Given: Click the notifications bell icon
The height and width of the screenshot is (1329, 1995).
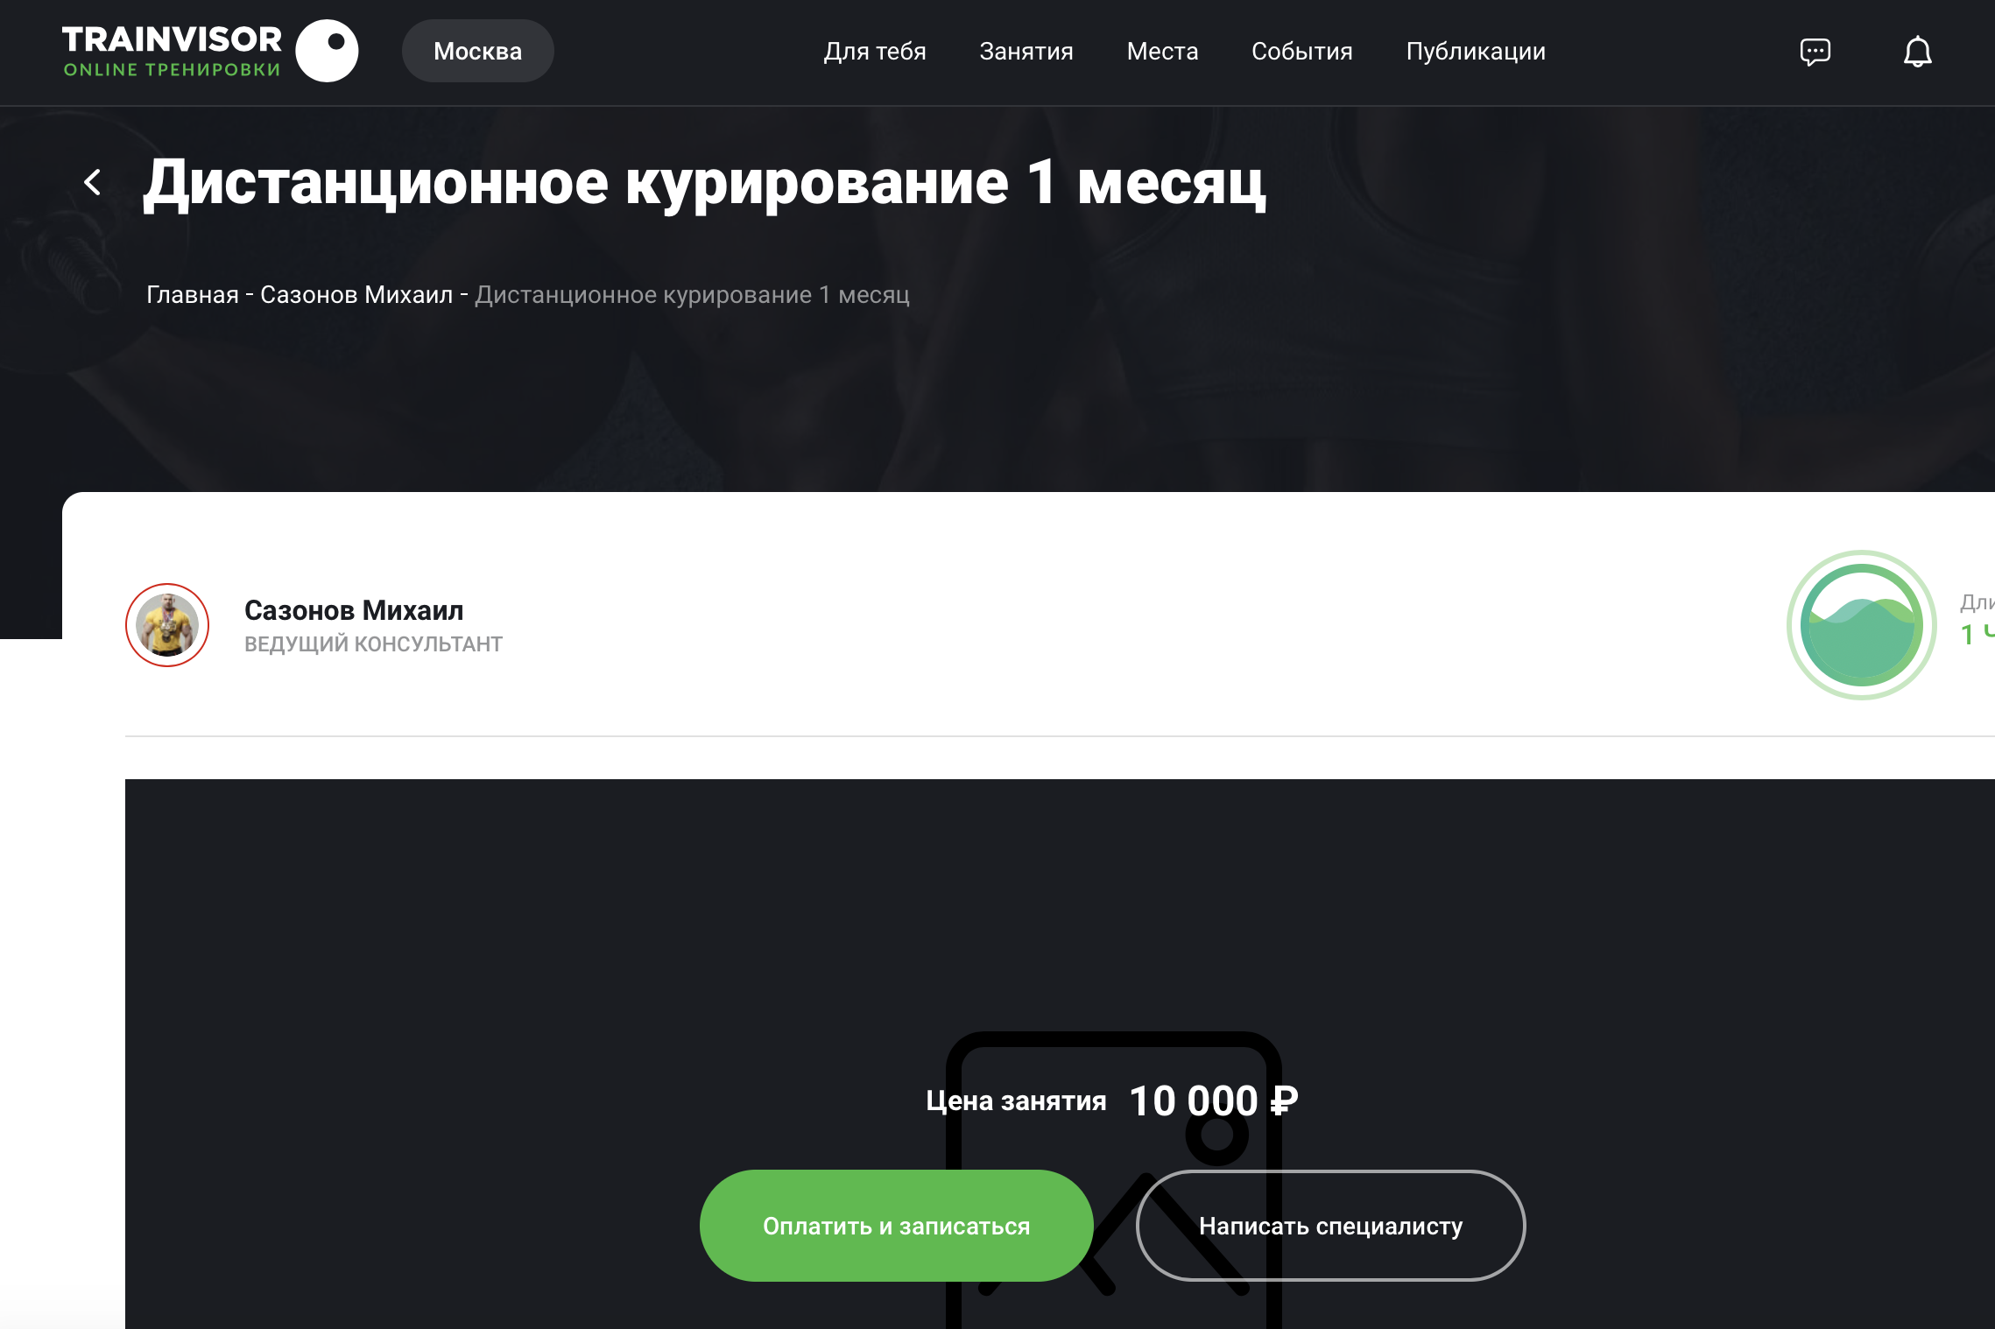Looking at the screenshot, I should (x=1918, y=51).
